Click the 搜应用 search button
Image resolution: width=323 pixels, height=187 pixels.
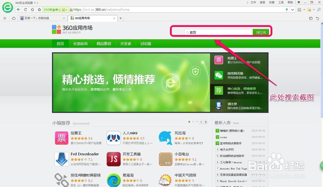click(x=262, y=32)
